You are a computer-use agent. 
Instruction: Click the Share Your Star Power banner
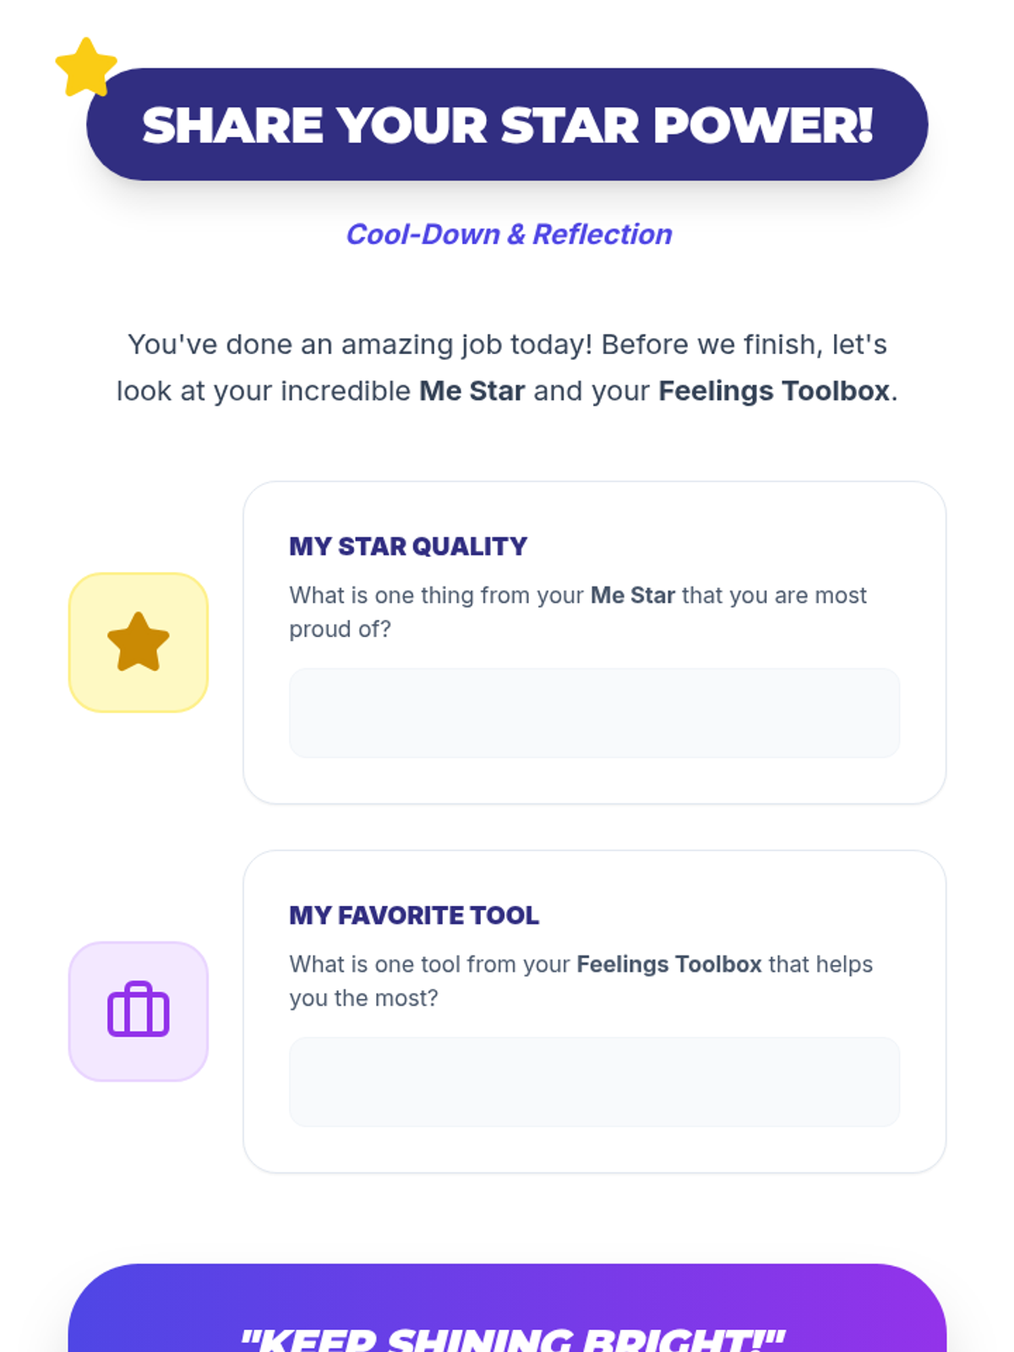pyautogui.click(x=507, y=124)
